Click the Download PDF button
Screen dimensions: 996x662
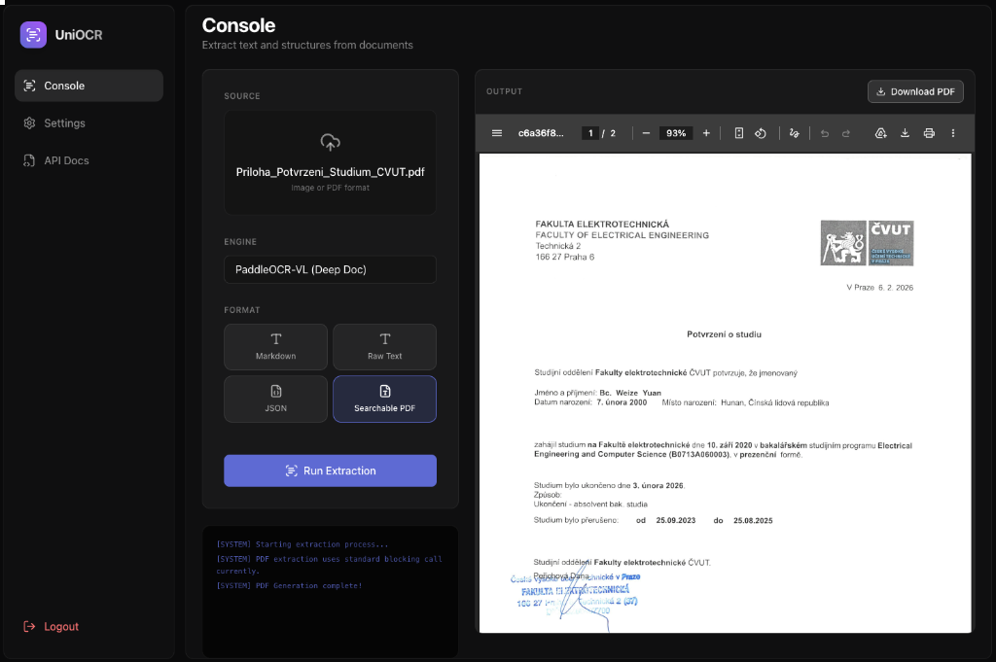pos(915,91)
